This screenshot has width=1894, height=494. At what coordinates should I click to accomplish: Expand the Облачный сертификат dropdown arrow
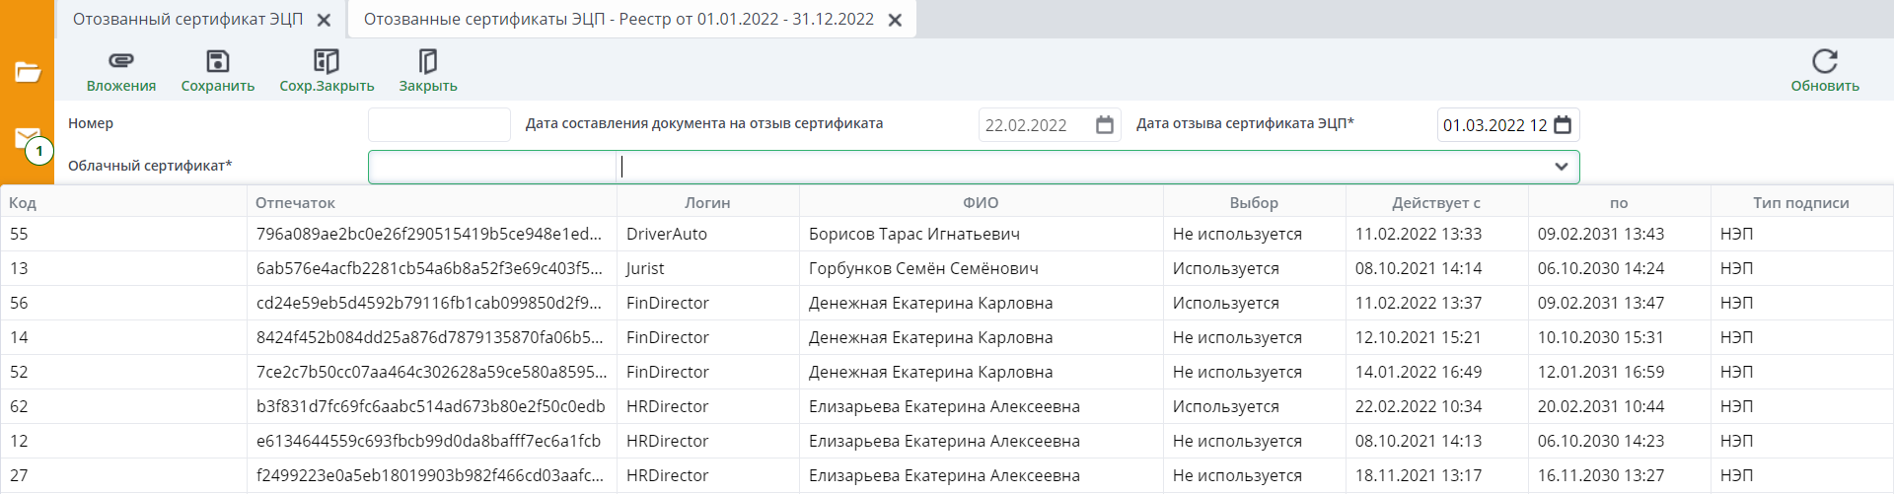coord(1562,167)
